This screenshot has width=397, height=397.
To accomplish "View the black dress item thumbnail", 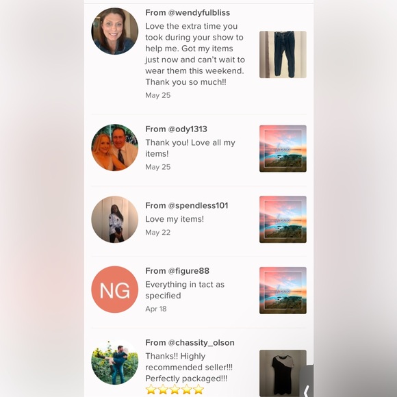I will point(283,373).
